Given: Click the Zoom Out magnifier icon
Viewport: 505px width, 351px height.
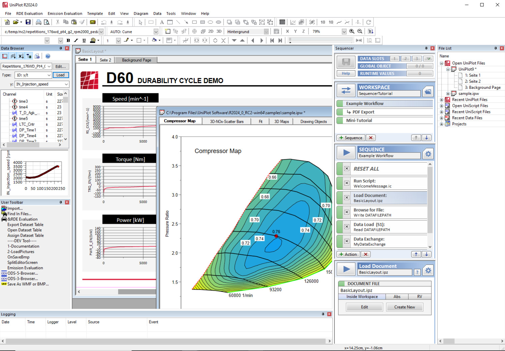Looking at the screenshot, I should [360, 31].
